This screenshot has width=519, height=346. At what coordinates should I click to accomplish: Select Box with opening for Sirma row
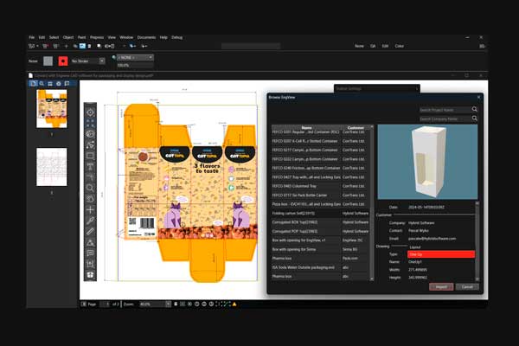(x=320, y=249)
